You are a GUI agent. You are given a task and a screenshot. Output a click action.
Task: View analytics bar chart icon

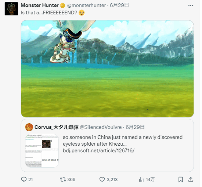pyautogui.click(x=141, y=179)
